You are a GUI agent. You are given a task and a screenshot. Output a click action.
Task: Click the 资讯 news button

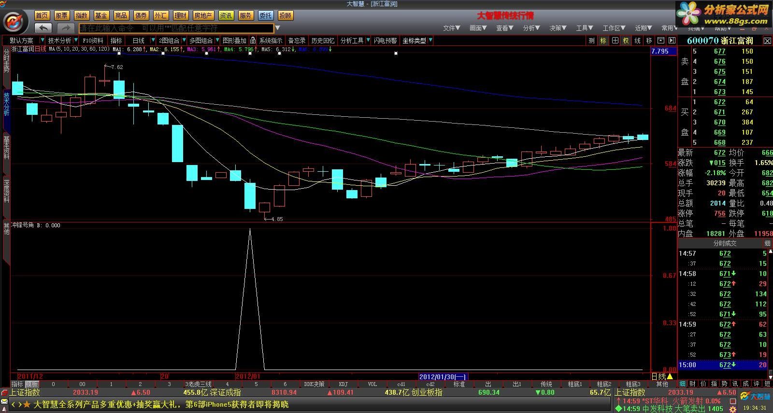point(226,15)
